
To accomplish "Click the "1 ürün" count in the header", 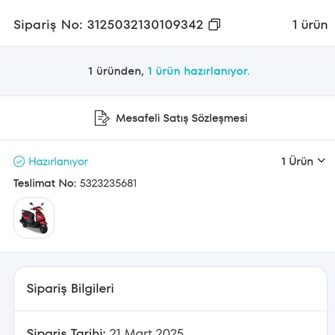I will (310, 25).
